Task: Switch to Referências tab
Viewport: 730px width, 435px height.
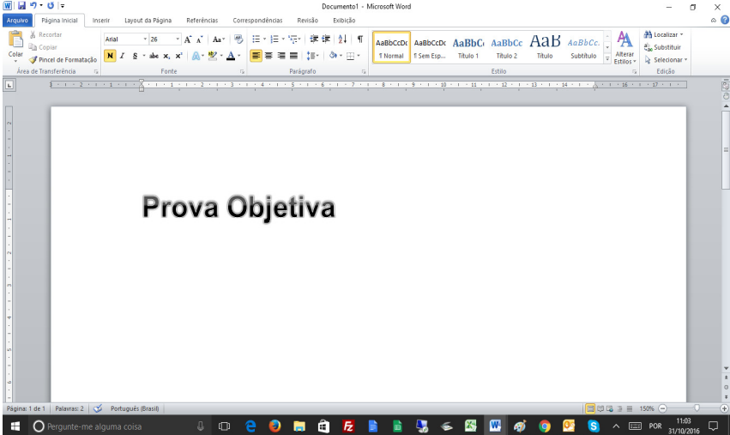Action: [202, 21]
